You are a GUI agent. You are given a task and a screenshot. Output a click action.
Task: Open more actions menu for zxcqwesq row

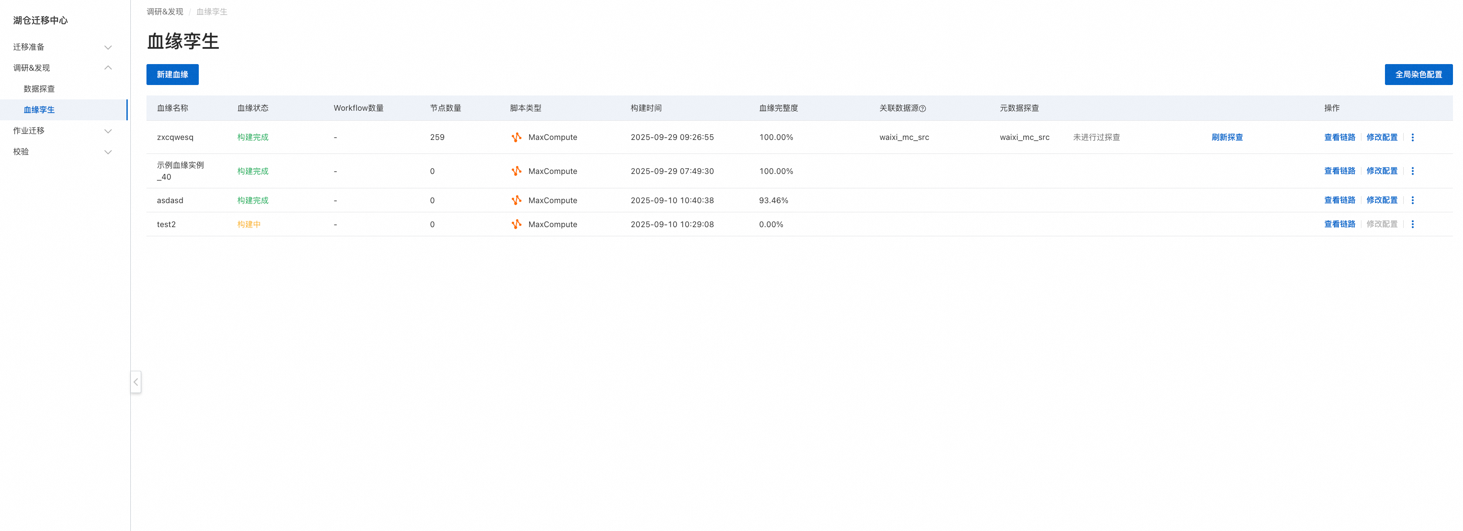coord(1412,137)
